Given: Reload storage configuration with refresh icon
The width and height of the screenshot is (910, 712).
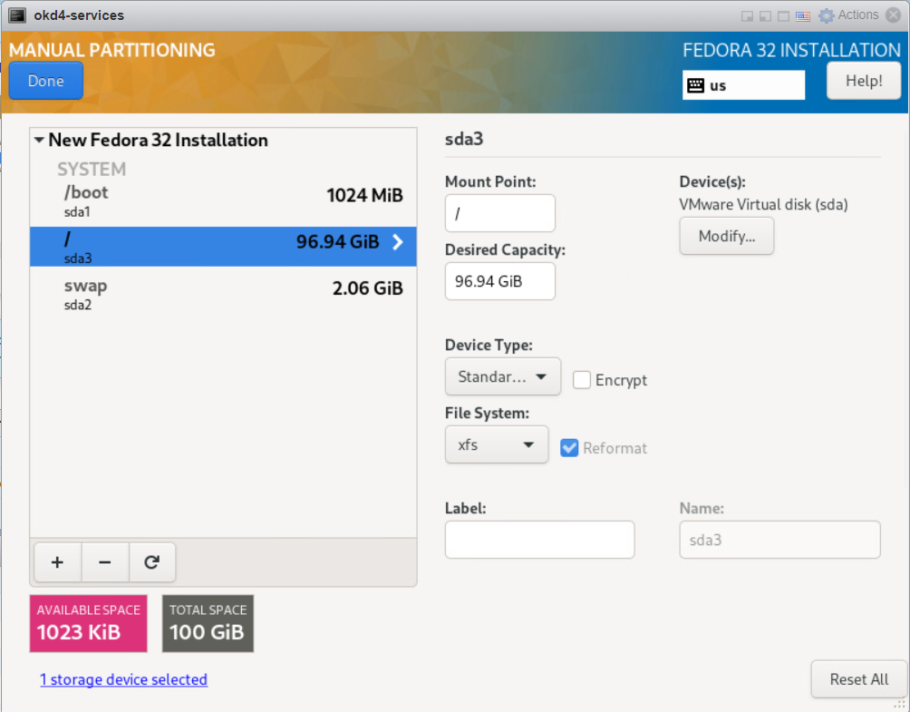Looking at the screenshot, I should 152,561.
